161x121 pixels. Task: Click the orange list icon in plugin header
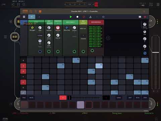[31, 11]
